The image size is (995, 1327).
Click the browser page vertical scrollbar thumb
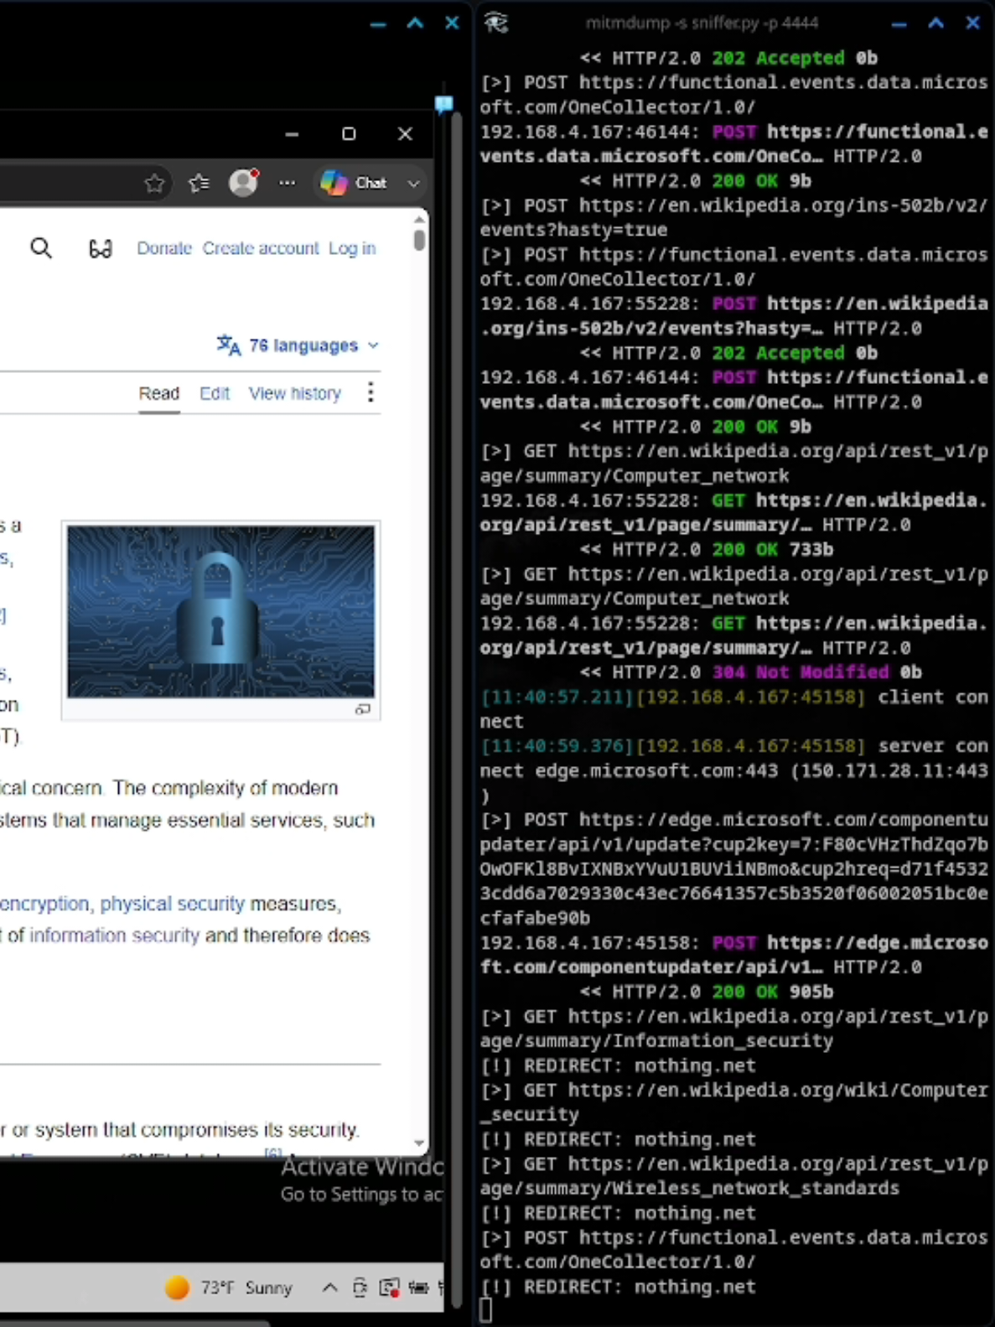point(419,240)
